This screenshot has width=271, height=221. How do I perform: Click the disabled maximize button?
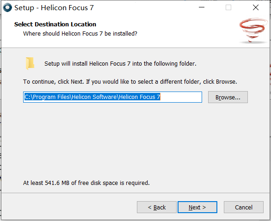coord(228,7)
